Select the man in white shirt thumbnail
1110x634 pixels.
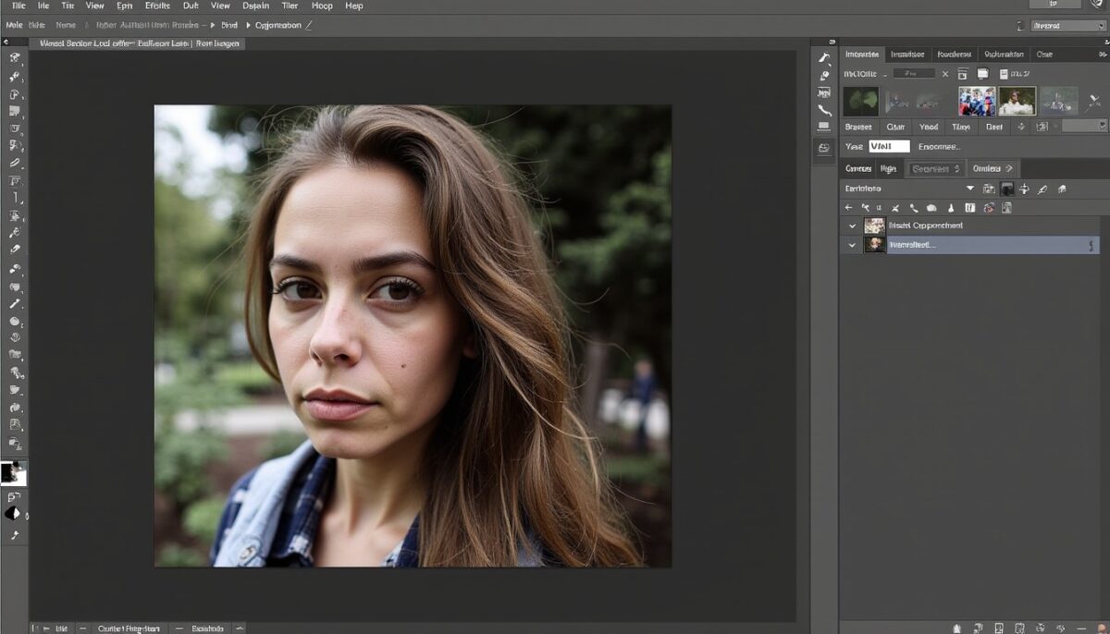click(x=1017, y=101)
